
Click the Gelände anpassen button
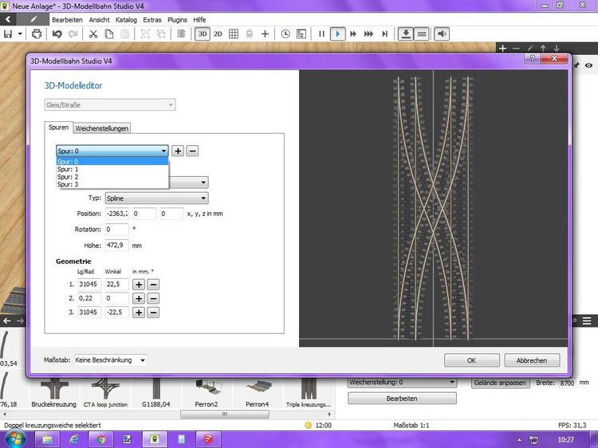pyautogui.click(x=500, y=383)
